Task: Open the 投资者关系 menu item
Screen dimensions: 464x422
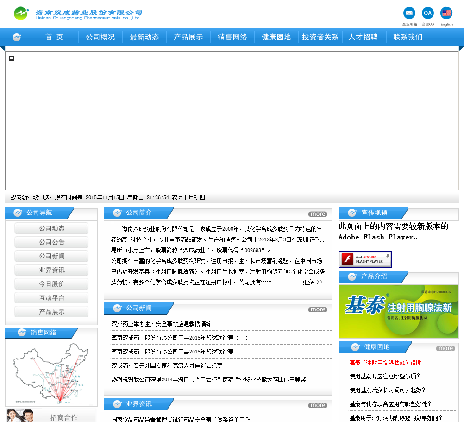Action: point(320,37)
